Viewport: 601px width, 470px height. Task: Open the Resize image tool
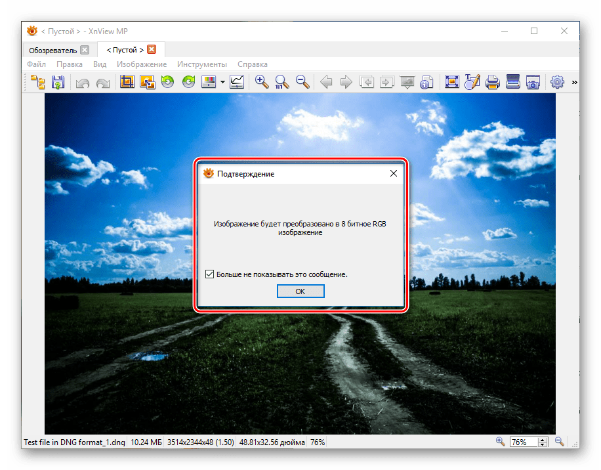click(147, 81)
